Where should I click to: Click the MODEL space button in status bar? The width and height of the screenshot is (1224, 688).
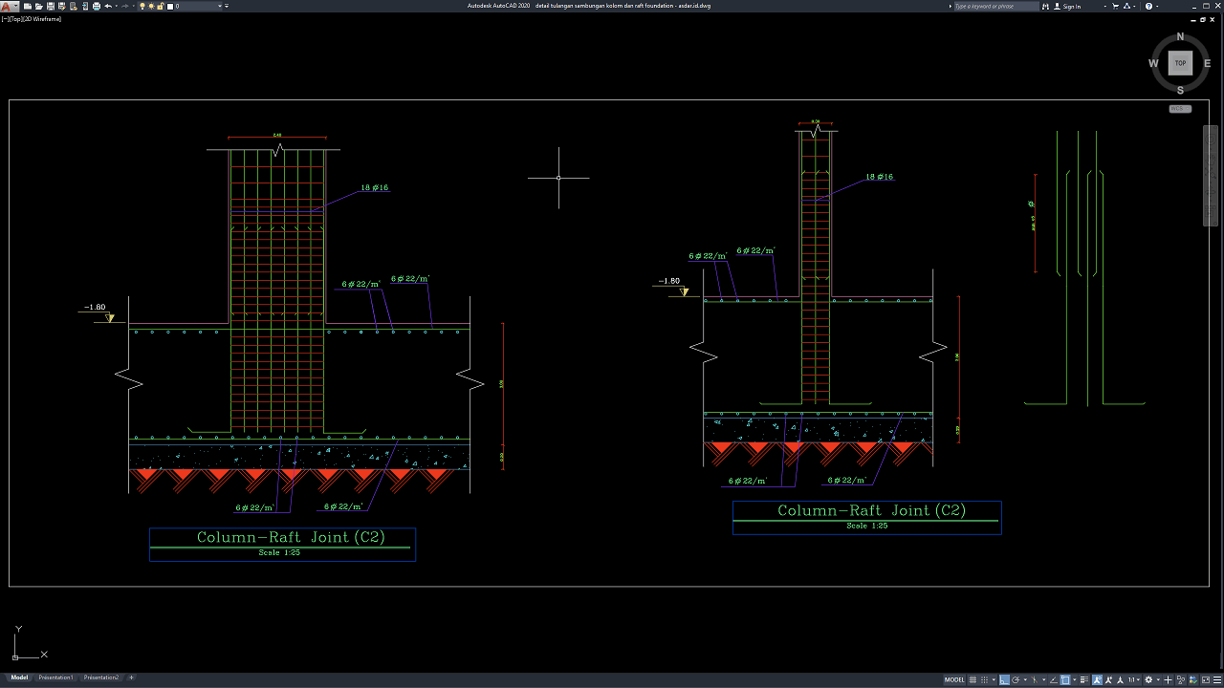(x=954, y=679)
